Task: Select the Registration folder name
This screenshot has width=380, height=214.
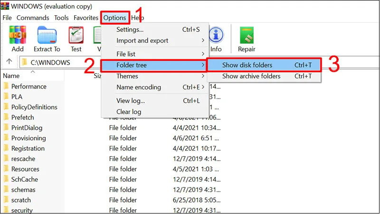Action: click(28, 148)
